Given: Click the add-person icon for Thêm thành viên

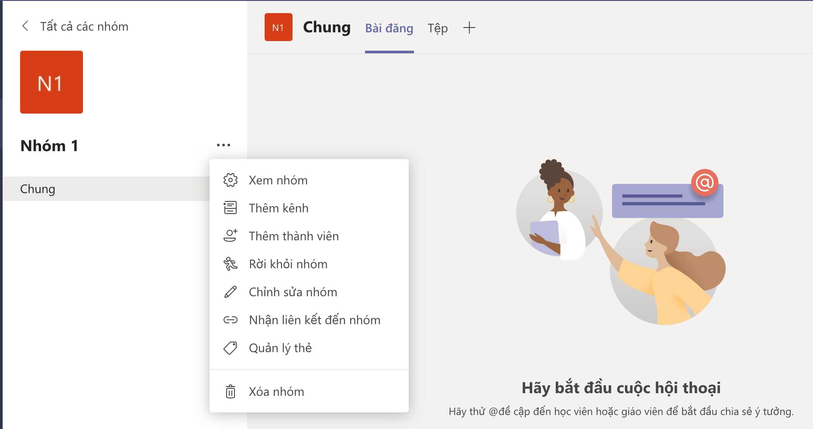Looking at the screenshot, I should (231, 236).
